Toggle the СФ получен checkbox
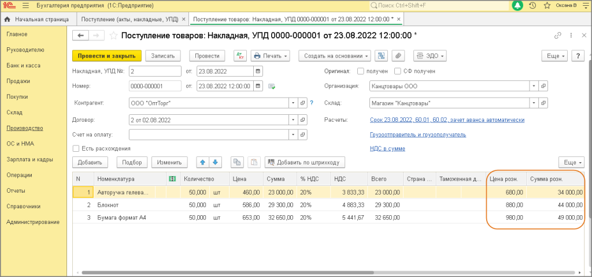 (398, 72)
